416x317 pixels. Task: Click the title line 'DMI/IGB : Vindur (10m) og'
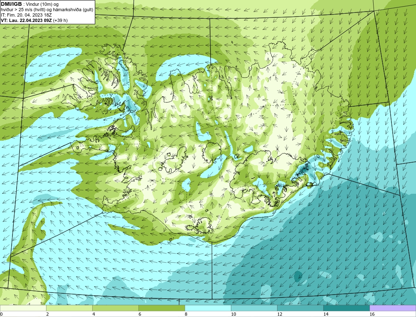click(30, 4)
